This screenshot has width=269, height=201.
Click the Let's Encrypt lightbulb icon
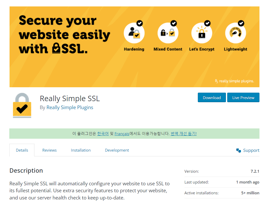pos(202,33)
